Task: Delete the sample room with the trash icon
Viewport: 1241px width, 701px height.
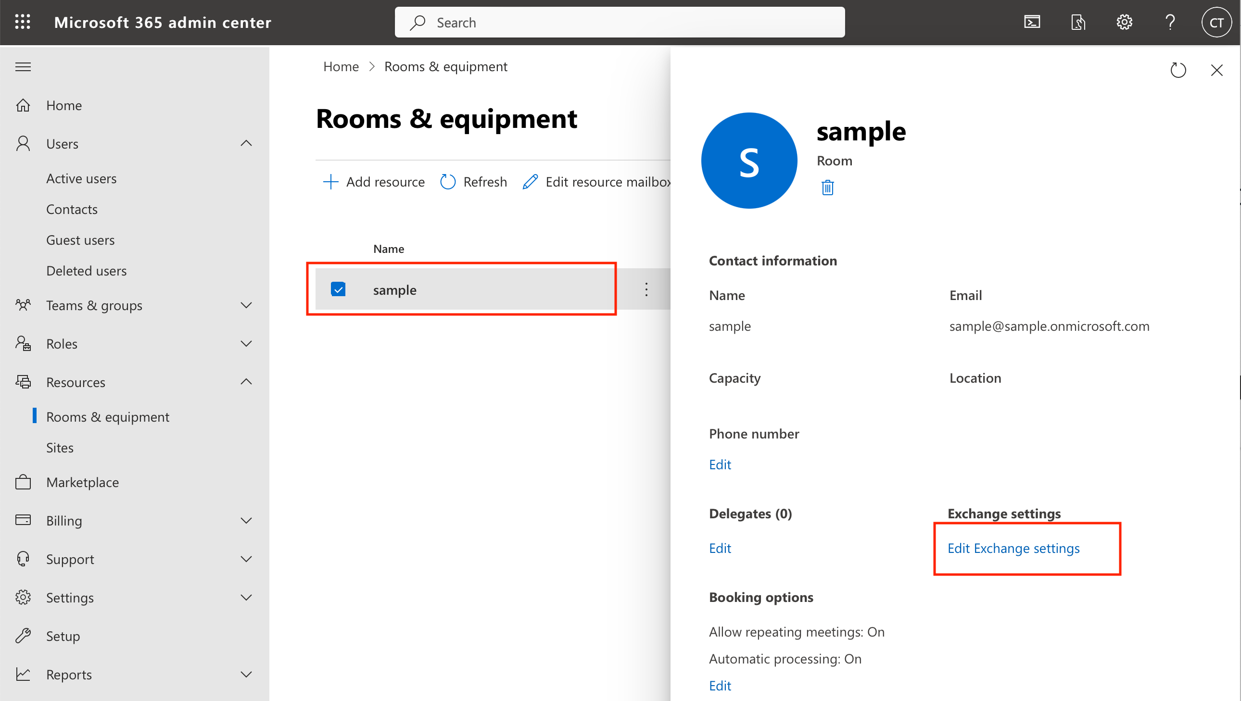Action: (x=827, y=188)
